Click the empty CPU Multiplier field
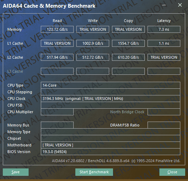Image resolution: width=188 pixels, height=181 pixels. (57, 112)
